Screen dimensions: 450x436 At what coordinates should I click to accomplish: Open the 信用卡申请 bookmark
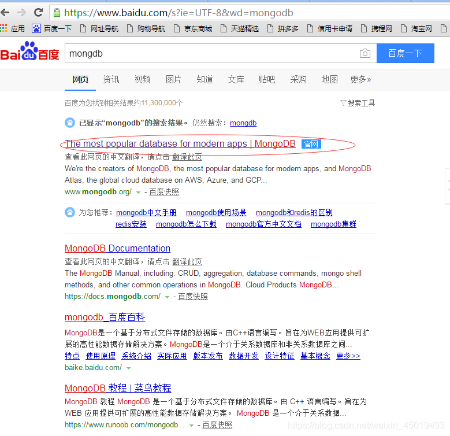pyautogui.click(x=330, y=28)
